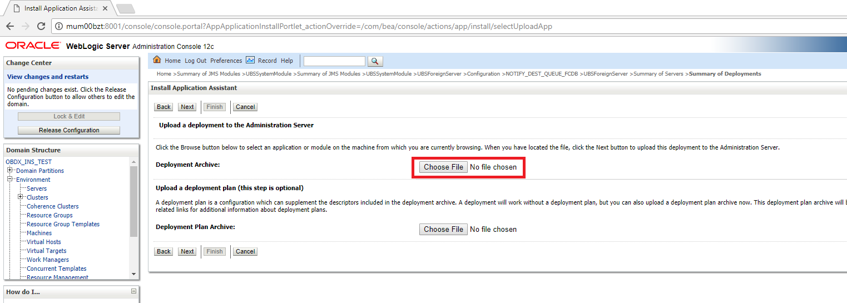Screen dimensions: 847x303
Task: Open Clusters in domain tree
Action: coord(37,197)
